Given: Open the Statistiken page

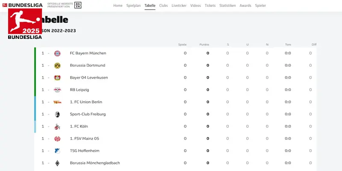Looking at the screenshot, I should coord(227,6).
